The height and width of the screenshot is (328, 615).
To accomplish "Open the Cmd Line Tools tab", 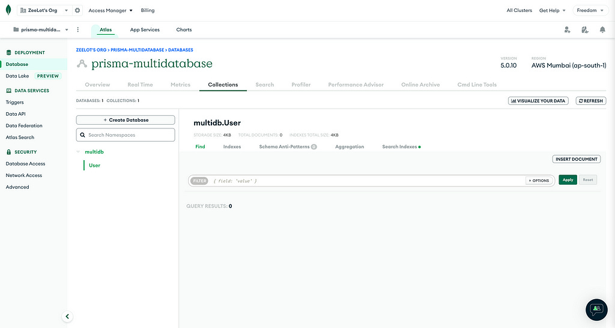I will click(x=477, y=85).
